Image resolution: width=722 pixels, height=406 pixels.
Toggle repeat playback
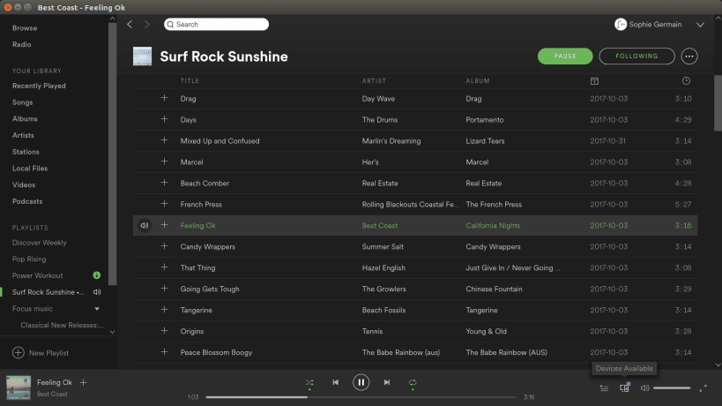pyautogui.click(x=413, y=382)
